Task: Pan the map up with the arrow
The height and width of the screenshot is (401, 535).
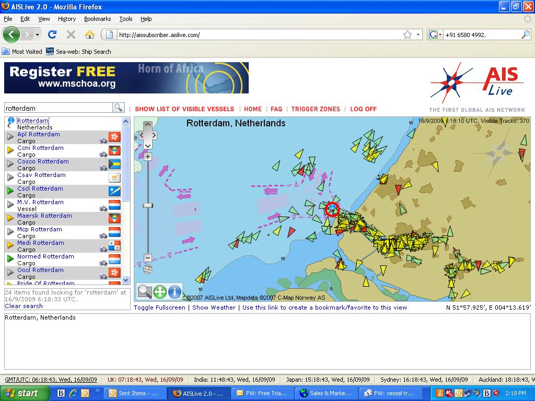Action: [x=147, y=125]
